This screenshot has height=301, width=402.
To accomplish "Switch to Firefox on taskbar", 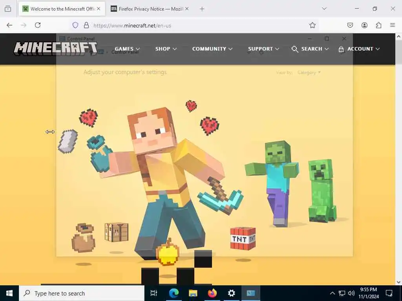I will click(x=212, y=293).
